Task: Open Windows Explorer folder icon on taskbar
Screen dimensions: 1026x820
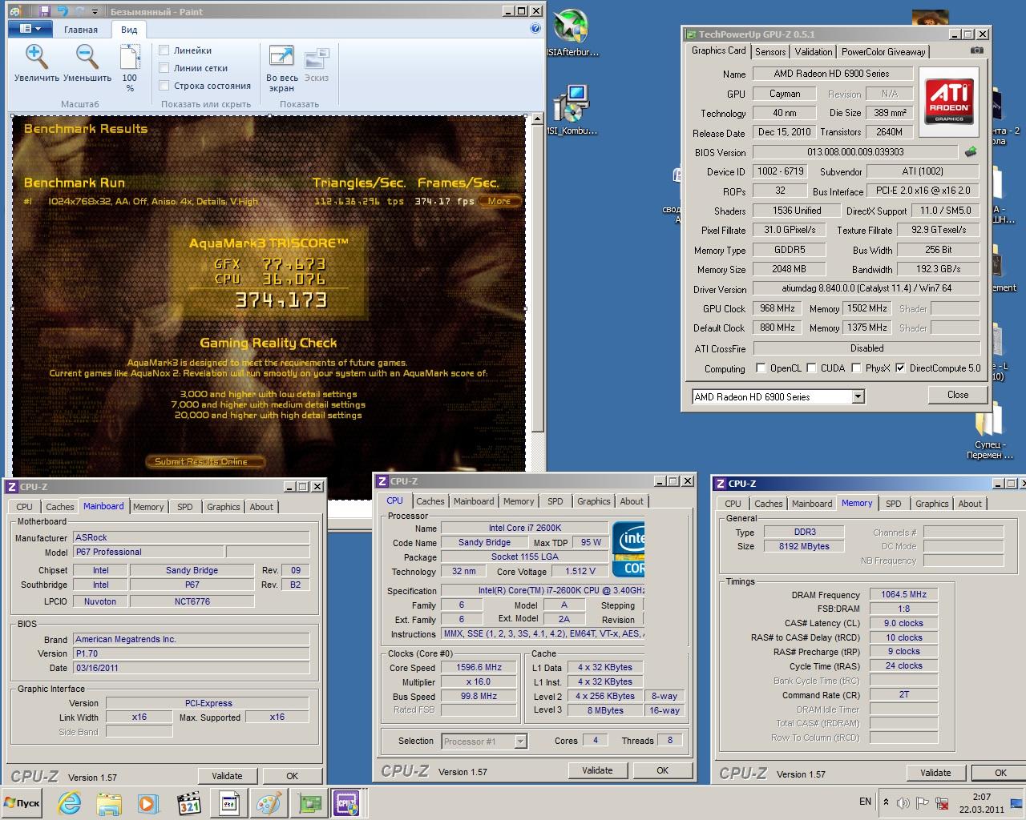Action: pos(109,803)
